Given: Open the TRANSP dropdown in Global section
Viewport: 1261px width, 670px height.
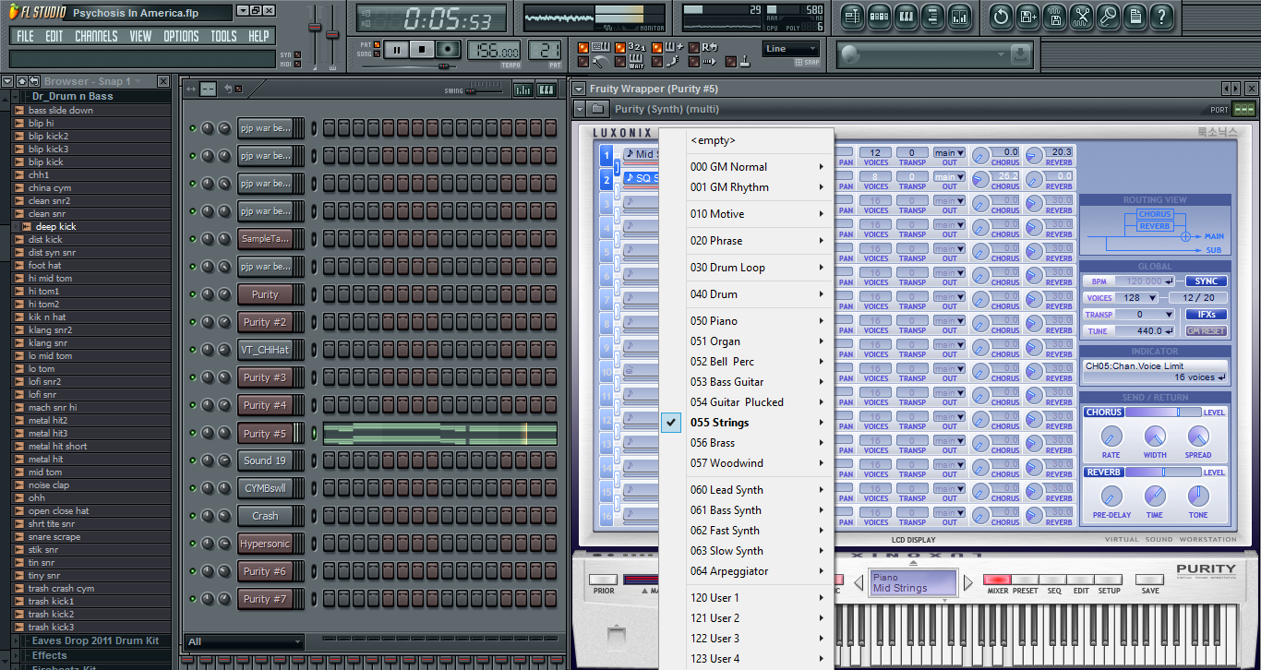Looking at the screenshot, I should click(1147, 315).
